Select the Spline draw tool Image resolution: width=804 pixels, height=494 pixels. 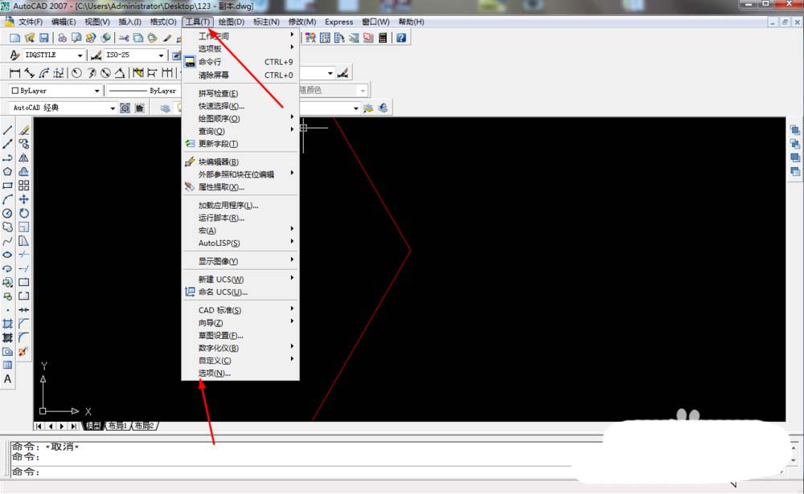click(x=8, y=241)
